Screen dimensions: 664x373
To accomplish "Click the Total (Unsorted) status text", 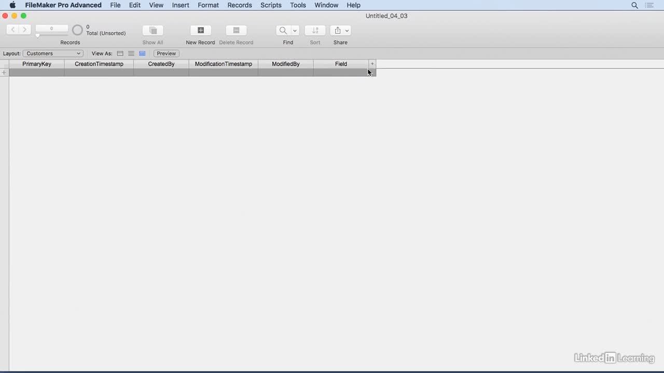I will tap(106, 33).
